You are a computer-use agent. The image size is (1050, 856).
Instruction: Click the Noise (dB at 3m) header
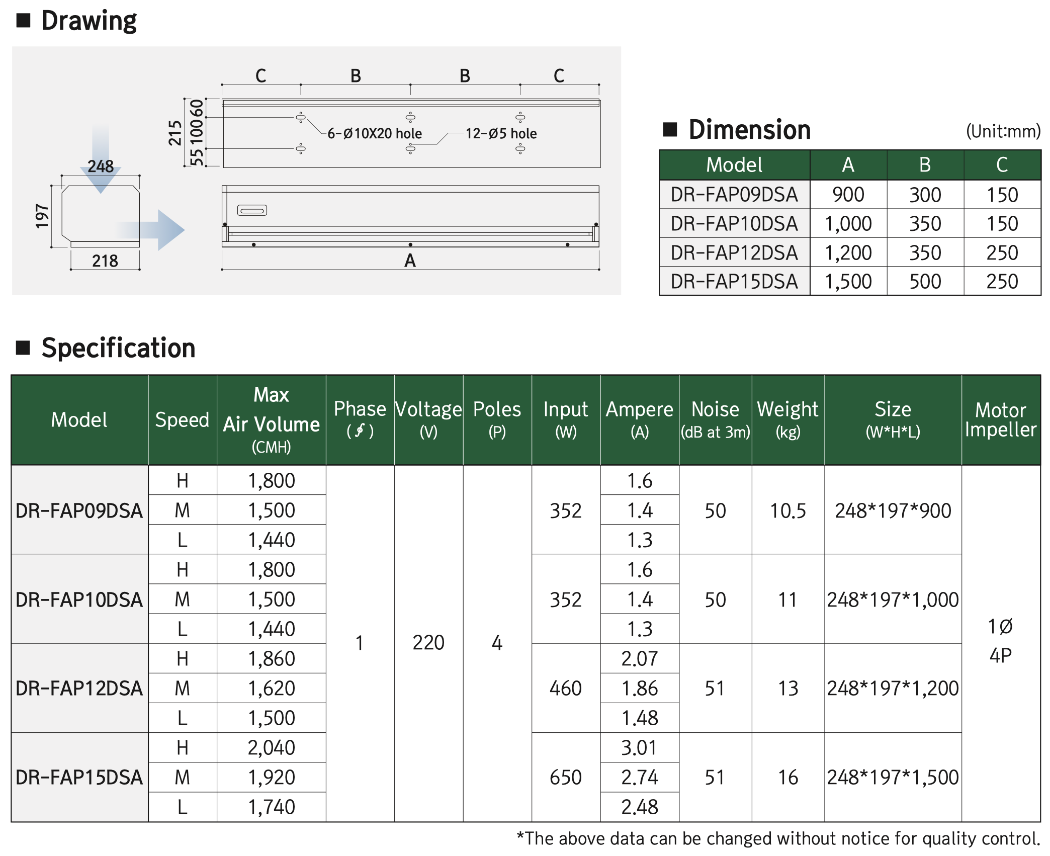[715, 419]
